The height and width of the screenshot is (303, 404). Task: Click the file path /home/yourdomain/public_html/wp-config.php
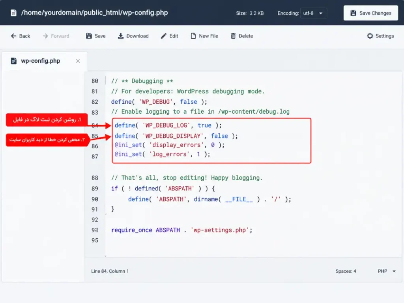(94, 13)
